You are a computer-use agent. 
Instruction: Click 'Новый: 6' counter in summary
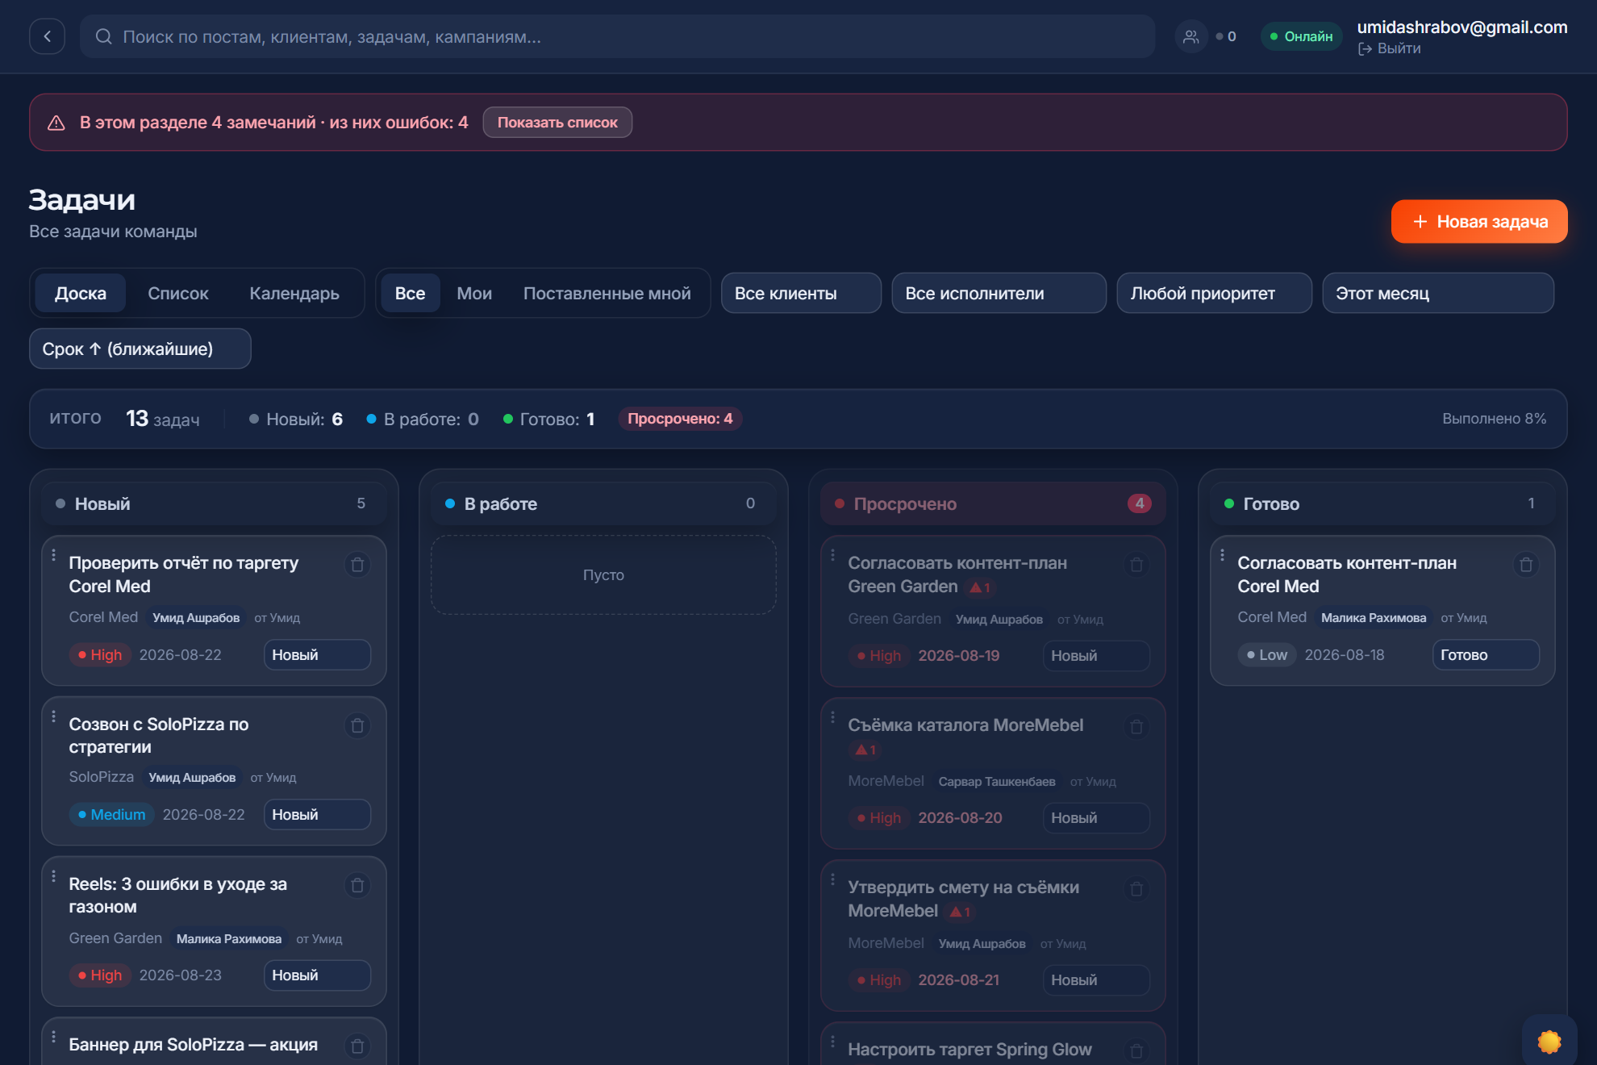pos(296,420)
